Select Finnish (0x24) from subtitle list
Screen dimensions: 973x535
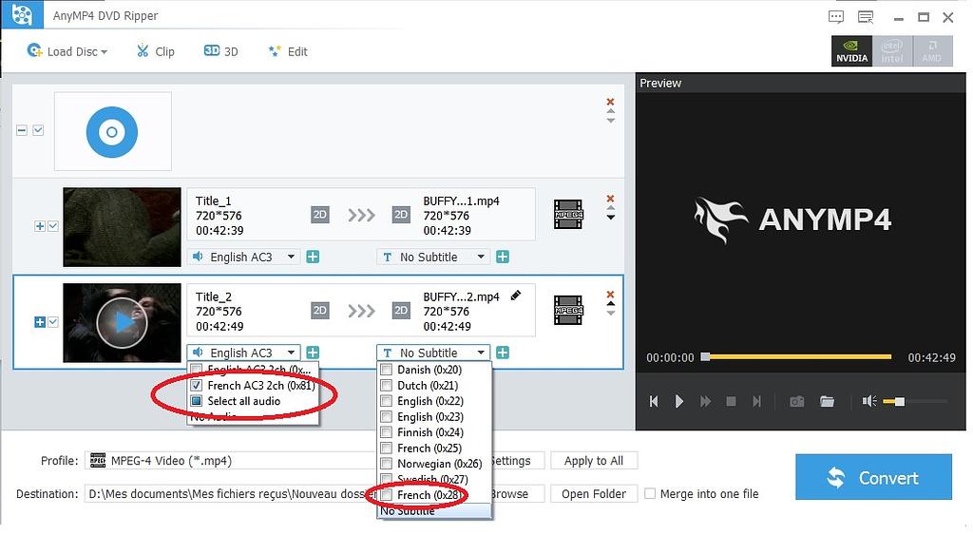[430, 432]
